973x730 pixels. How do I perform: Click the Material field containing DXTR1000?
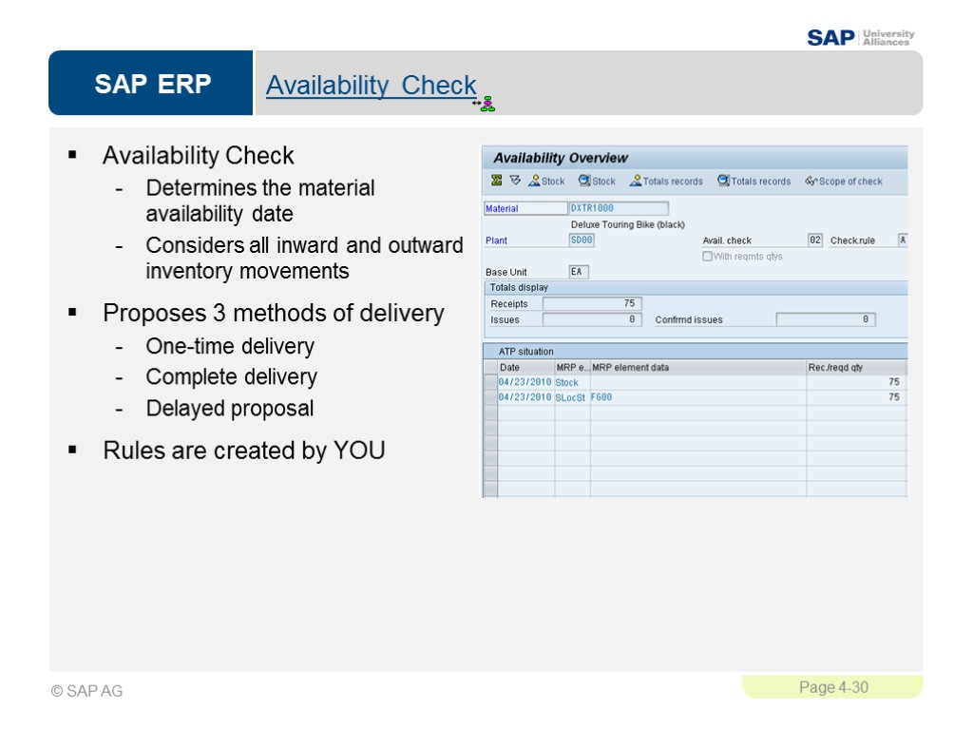click(619, 208)
